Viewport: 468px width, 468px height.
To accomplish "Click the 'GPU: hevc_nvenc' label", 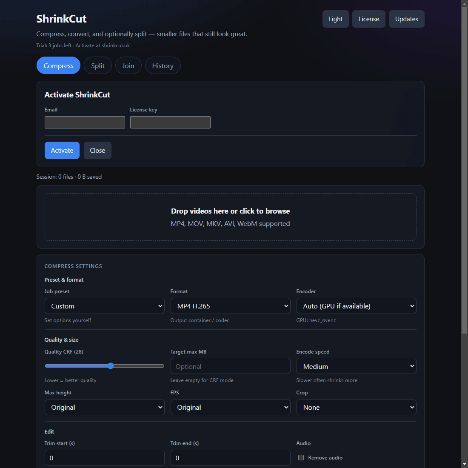I will pos(316,320).
